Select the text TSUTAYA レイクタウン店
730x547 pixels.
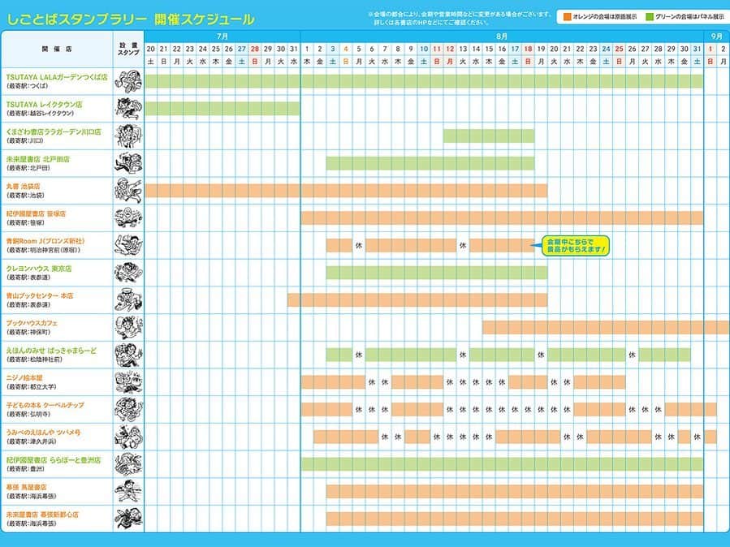tap(44, 105)
